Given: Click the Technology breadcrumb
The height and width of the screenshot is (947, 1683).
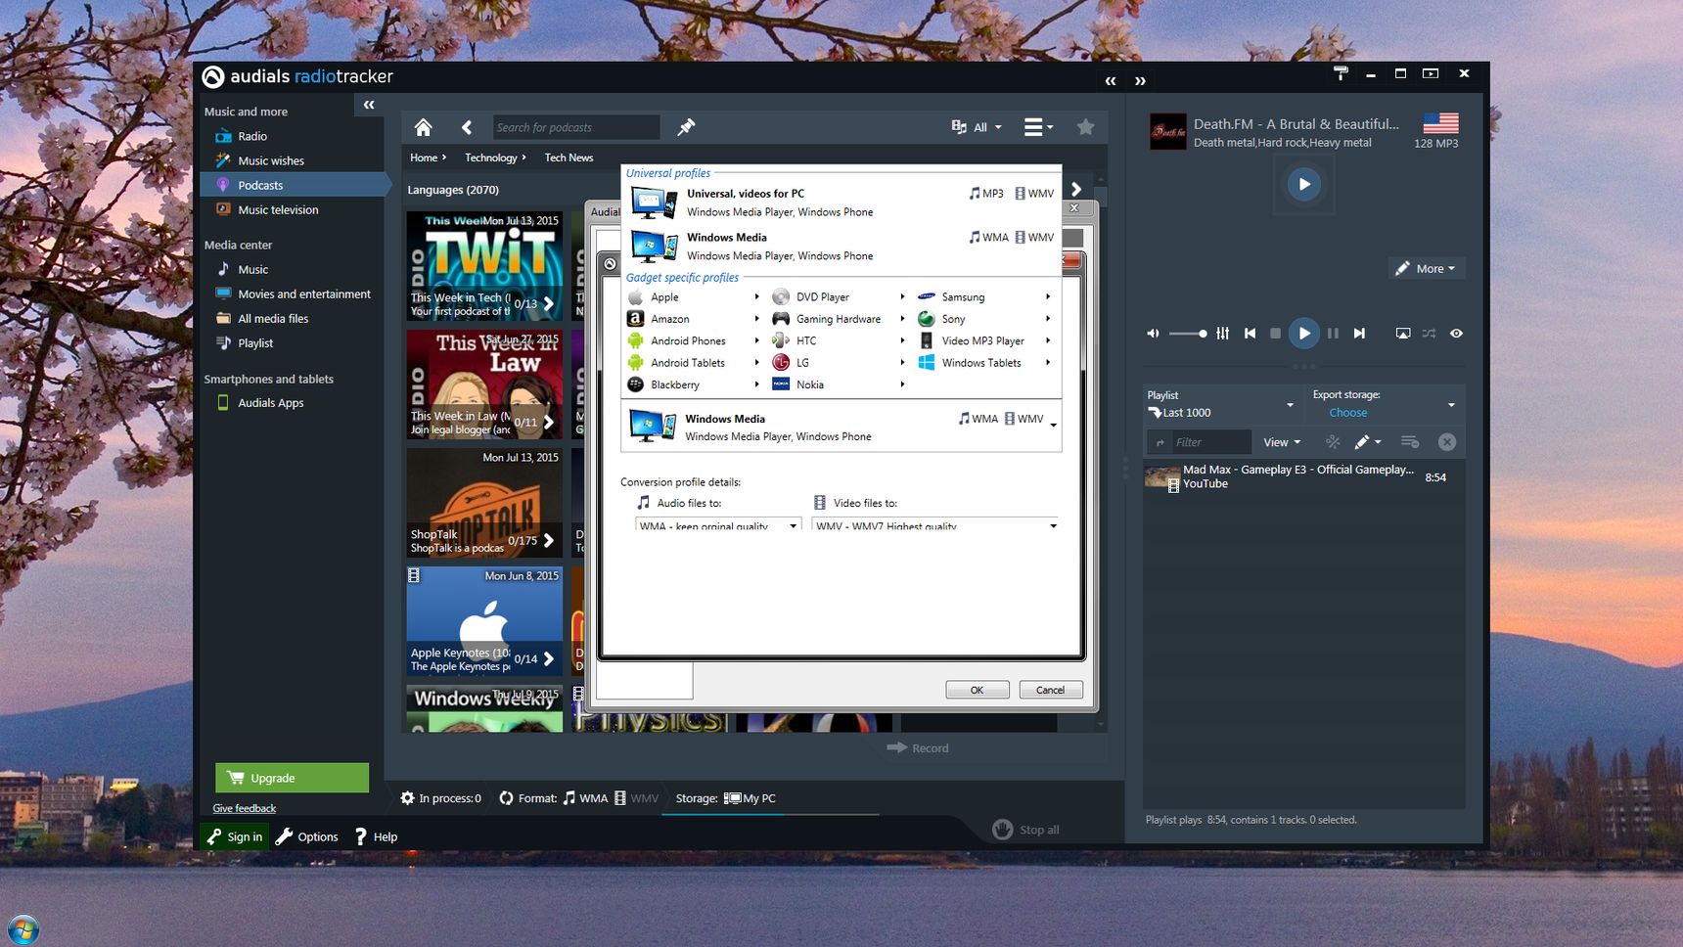Looking at the screenshot, I should pyautogui.click(x=491, y=158).
